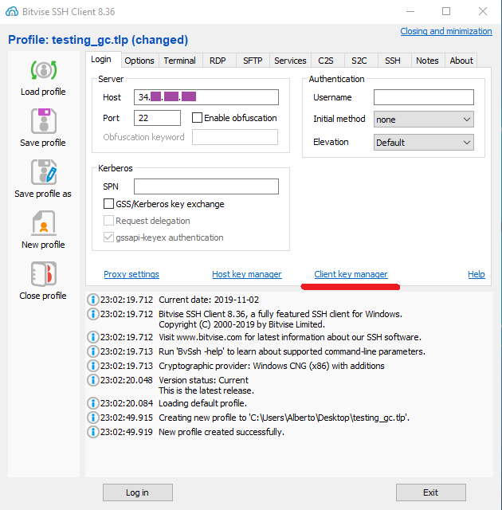
Task: Open the RDP tab
Action: (x=218, y=61)
